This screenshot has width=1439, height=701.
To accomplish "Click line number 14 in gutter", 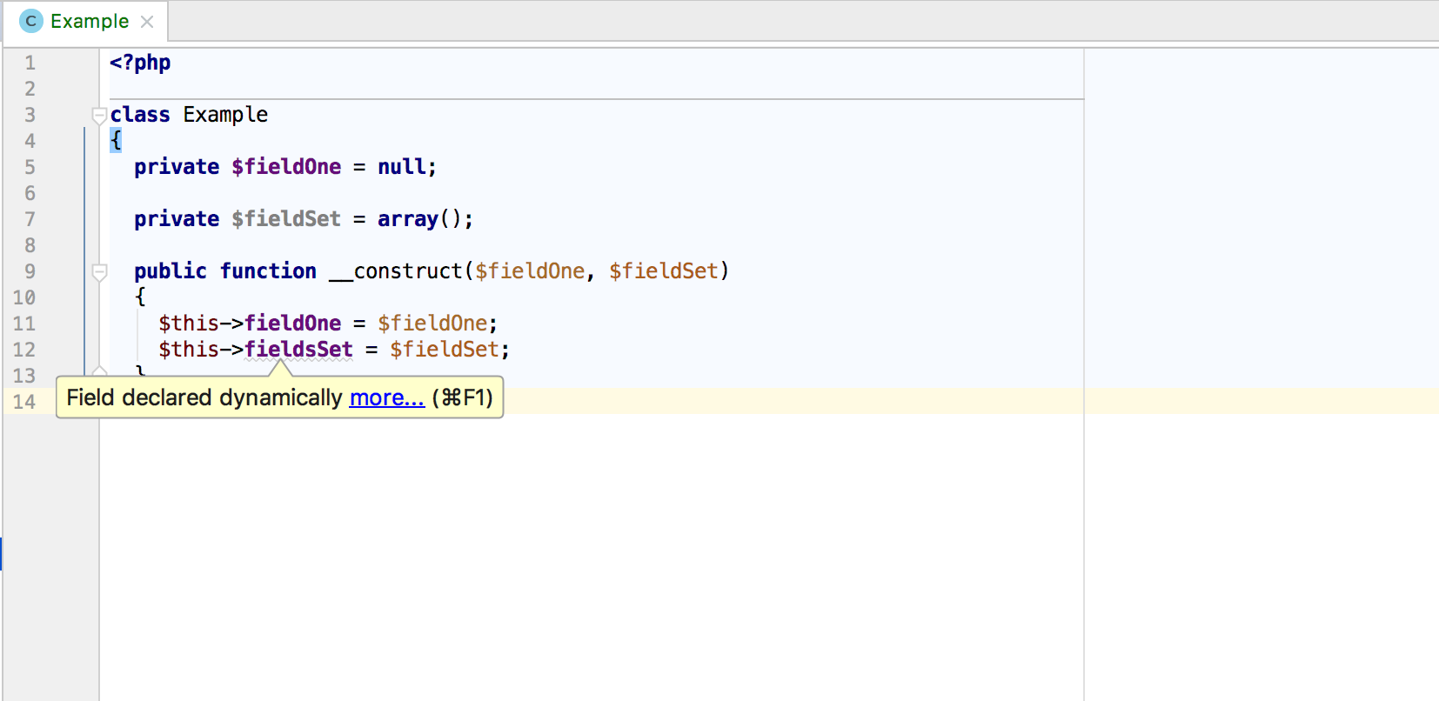I will coord(24,402).
